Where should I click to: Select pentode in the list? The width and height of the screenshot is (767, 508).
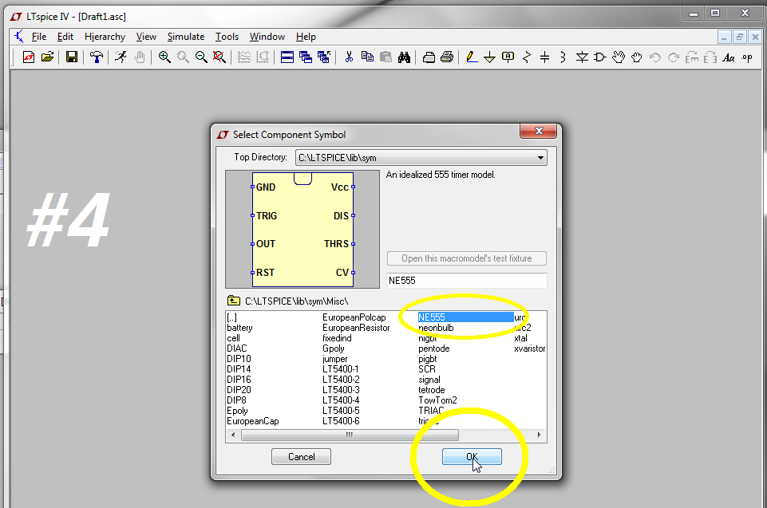[x=434, y=349]
